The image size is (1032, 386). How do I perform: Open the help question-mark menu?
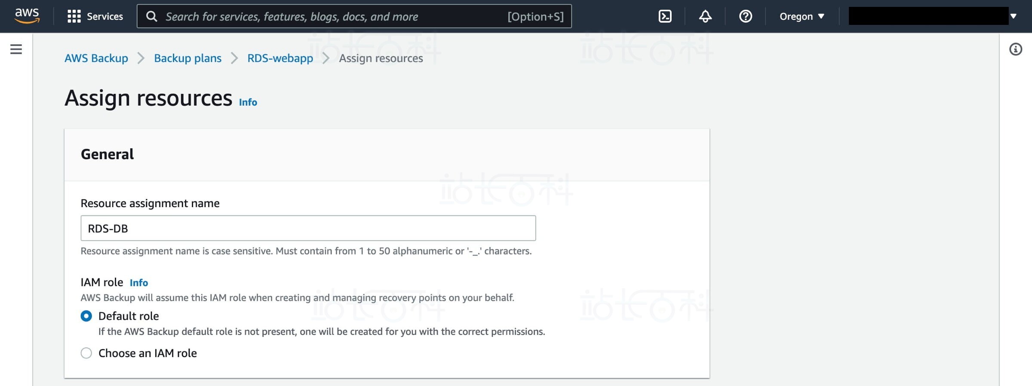[x=745, y=16]
